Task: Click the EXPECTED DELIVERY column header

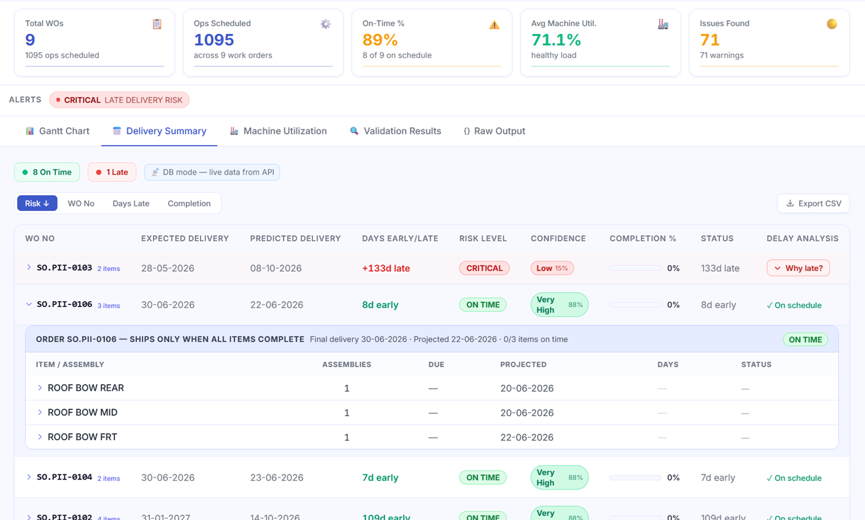Action: (x=185, y=238)
